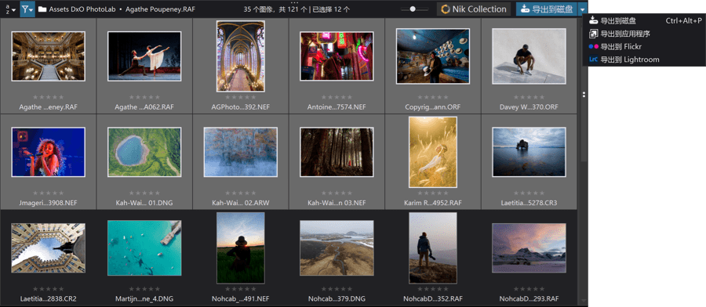Click the export-to-application icon in the menu
This screenshot has height=307, width=706.
click(594, 33)
